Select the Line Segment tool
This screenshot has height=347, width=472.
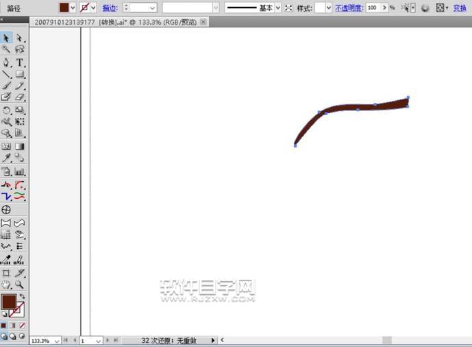click(6, 74)
